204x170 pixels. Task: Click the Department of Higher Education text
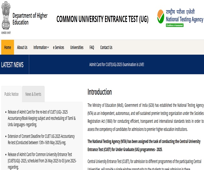pyautogui.click(x=30, y=19)
